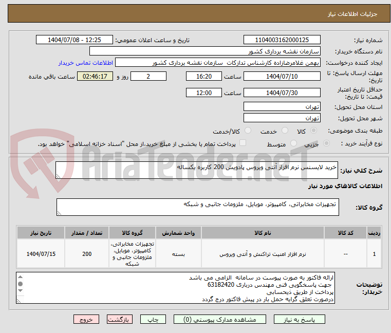
Task: Click scroll down arrow in buyer notes
Action: 21,290
